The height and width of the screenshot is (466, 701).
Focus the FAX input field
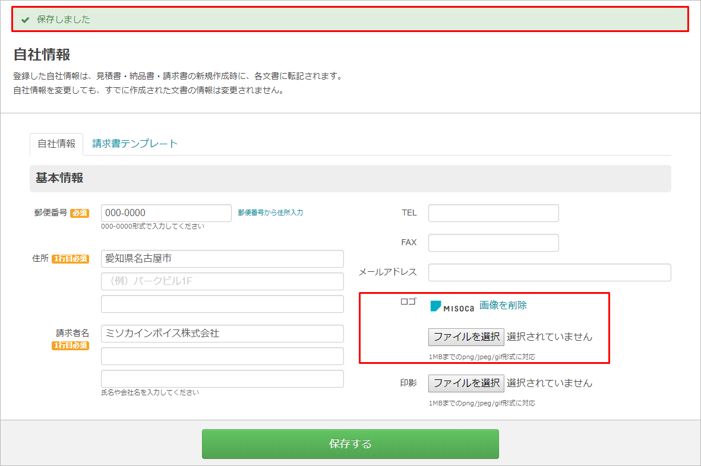click(493, 243)
